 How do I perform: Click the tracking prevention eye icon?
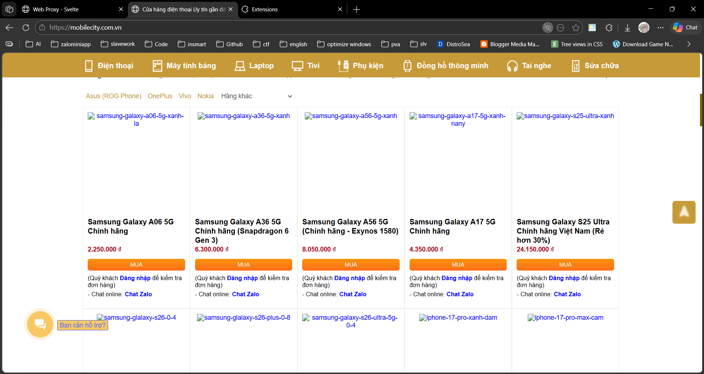click(x=547, y=27)
